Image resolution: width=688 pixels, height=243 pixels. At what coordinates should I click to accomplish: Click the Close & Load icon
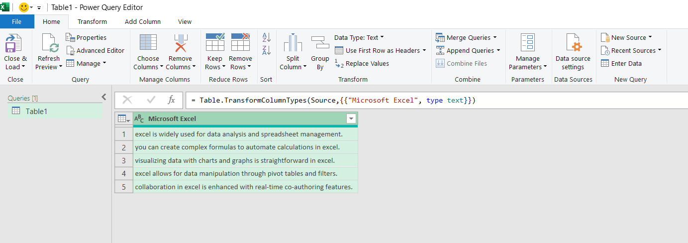(13, 43)
